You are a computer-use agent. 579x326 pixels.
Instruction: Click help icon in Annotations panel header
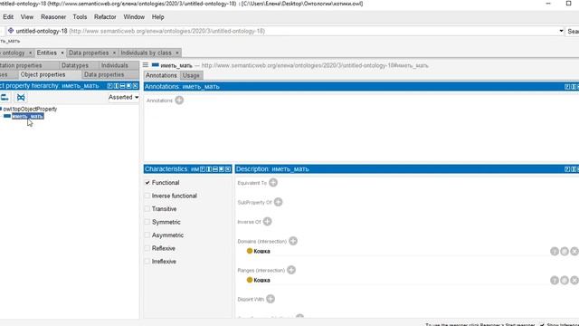tap(567, 87)
